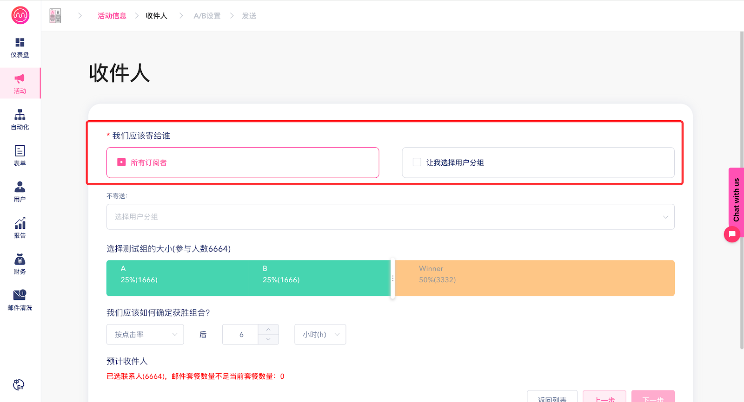Increase hours value with up arrow
This screenshot has width=744, height=402.
pyautogui.click(x=268, y=330)
